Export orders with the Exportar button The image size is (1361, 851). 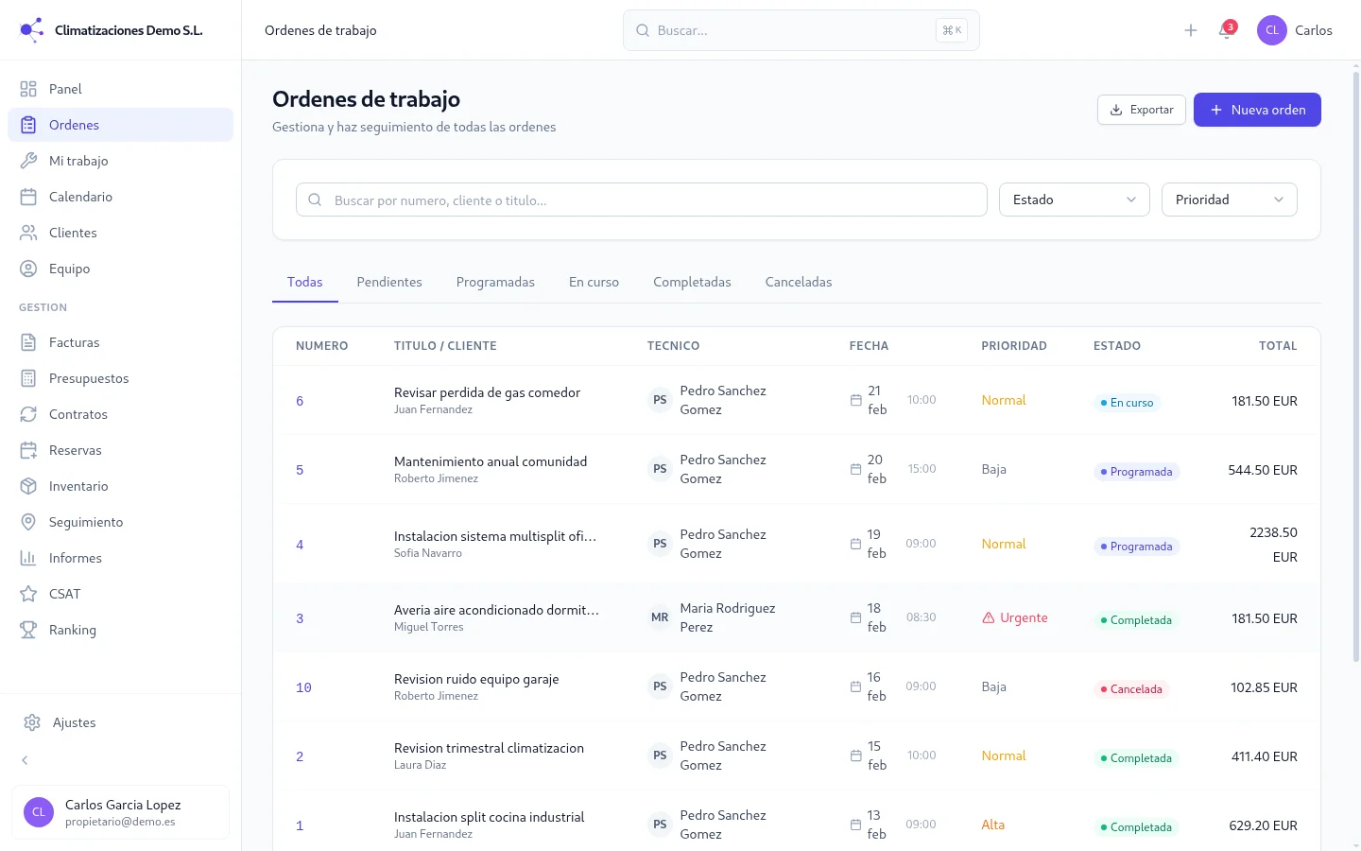1141,109
